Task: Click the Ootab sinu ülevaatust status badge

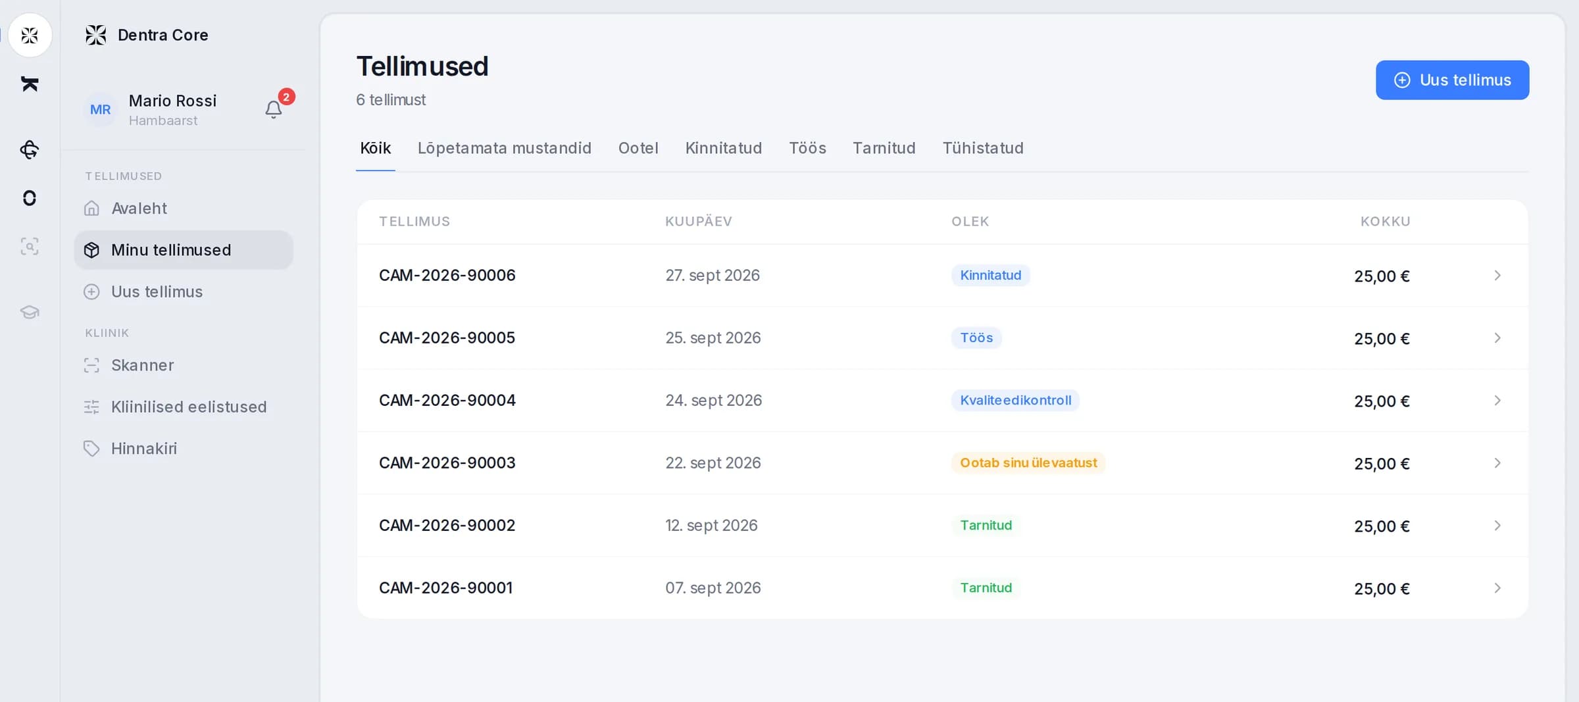Action: 1028,463
